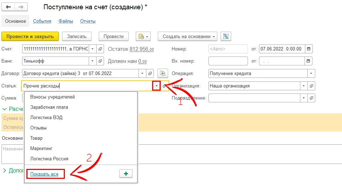Open the Банк field's linked record
The width and height of the screenshot is (342, 192).
(x=100, y=61)
